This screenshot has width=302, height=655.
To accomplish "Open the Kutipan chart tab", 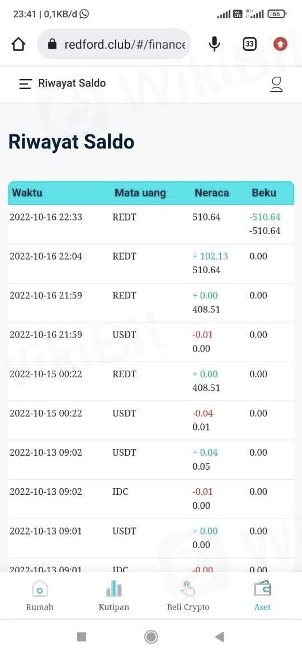I will [114, 596].
